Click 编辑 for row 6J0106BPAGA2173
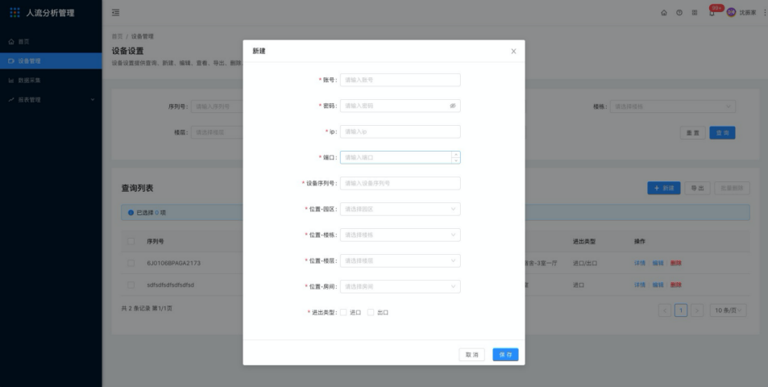The image size is (768, 387). (x=658, y=263)
